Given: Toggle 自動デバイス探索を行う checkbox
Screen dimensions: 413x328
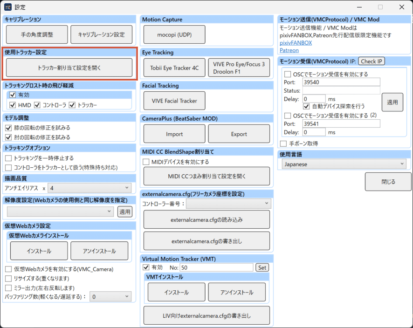Looking at the screenshot, I should point(306,106).
